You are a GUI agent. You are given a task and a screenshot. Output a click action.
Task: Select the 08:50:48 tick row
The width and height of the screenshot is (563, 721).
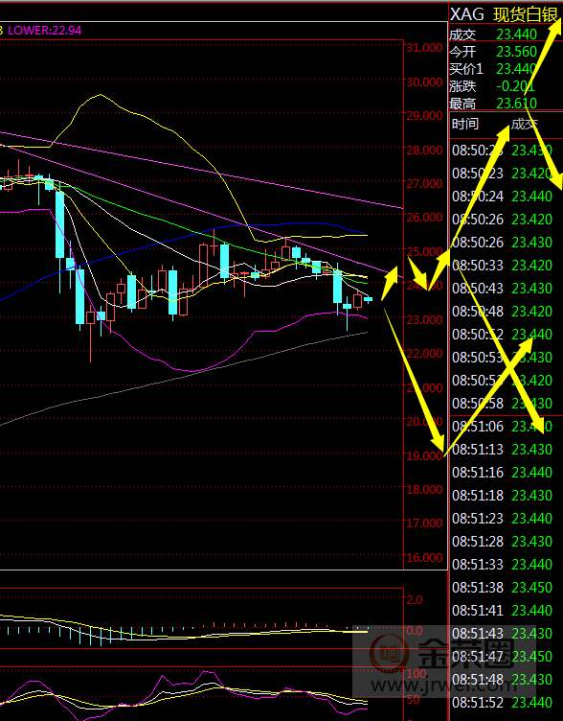(x=506, y=312)
